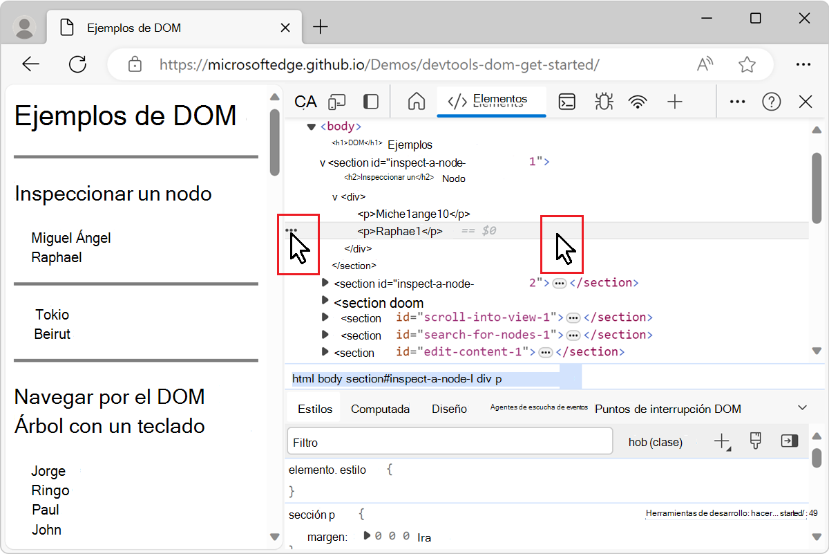Switch to the Computada tab

379,408
